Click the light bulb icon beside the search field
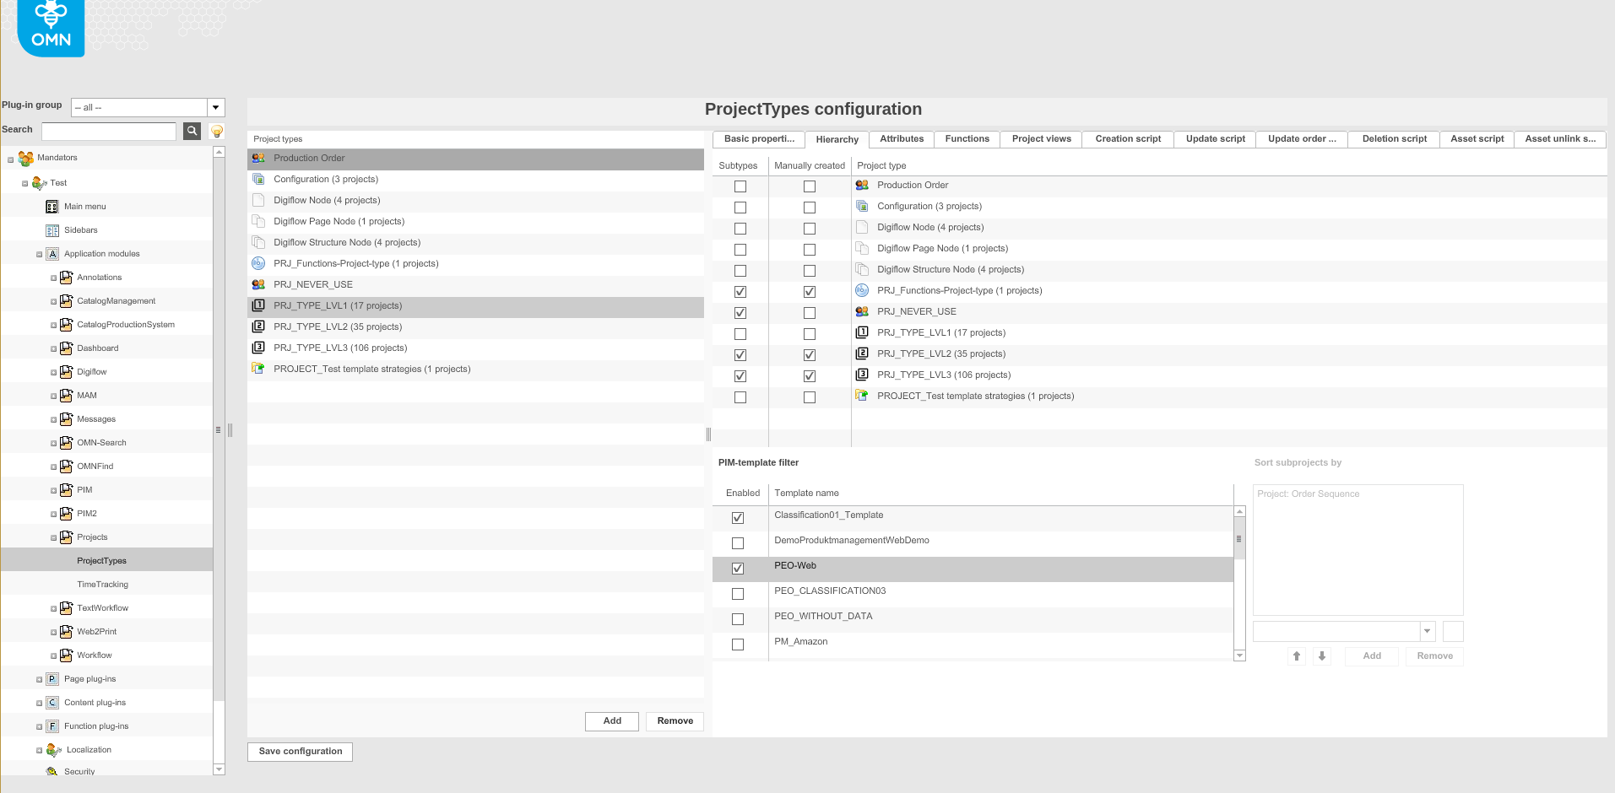 click(x=216, y=131)
